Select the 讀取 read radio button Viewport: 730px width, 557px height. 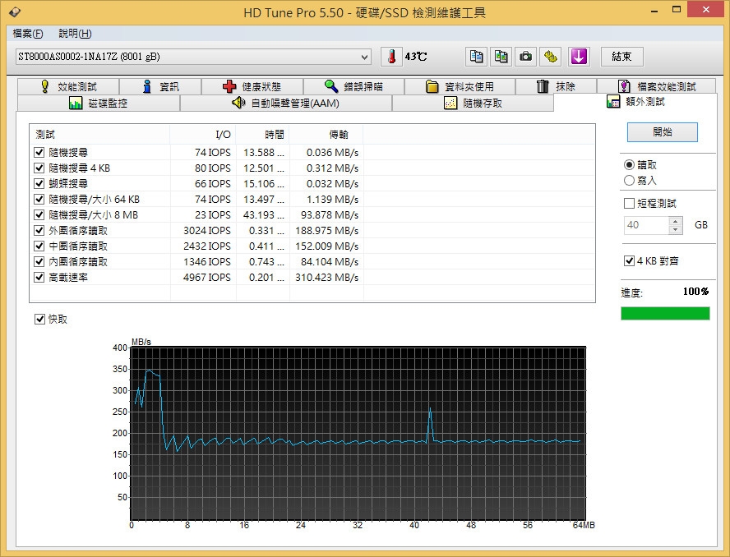pos(629,165)
